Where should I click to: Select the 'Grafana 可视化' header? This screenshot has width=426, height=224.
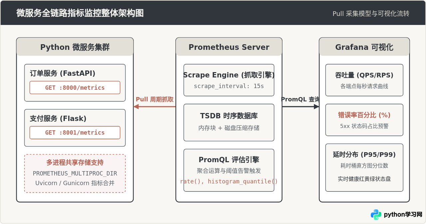(x=364, y=47)
